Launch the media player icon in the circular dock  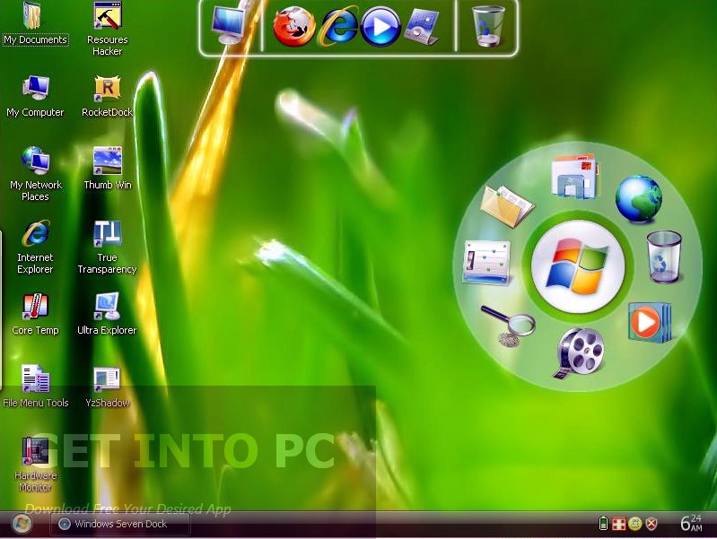coord(650,322)
